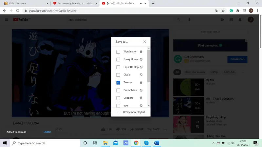Click the Grammarly DOWNLOAD ad button
The height and width of the screenshot is (147, 262).
(x=237, y=59)
